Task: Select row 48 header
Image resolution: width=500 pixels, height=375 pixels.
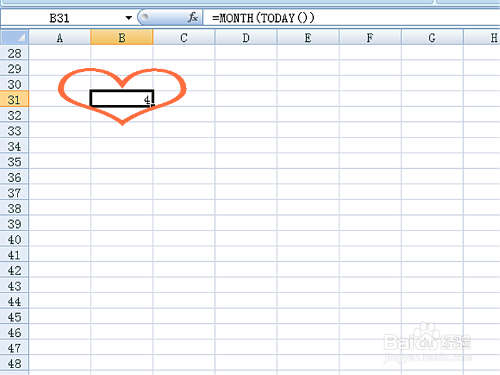Action: [x=14, y=363]
